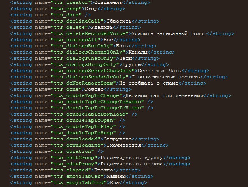Click the name "tts_elapsed"
This screenshot has width=248, height=187.
click(71, 170)
